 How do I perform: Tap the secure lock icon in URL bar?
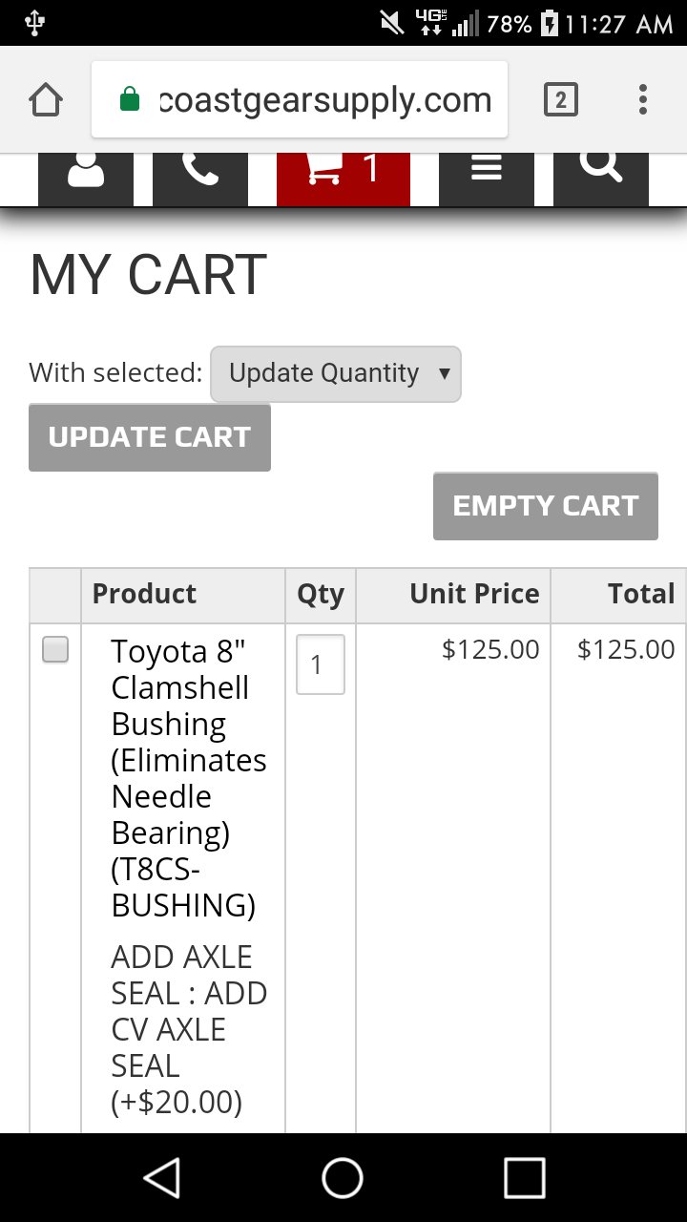point(131,99)
